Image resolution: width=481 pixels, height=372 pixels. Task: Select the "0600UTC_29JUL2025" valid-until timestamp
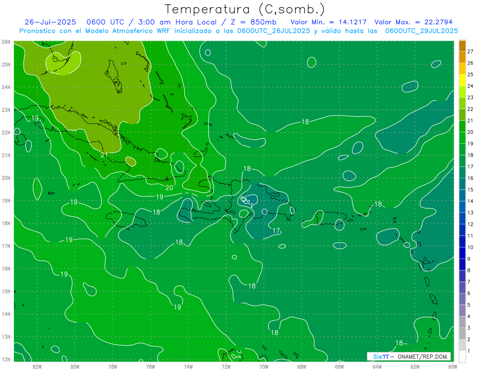[421, 30]
